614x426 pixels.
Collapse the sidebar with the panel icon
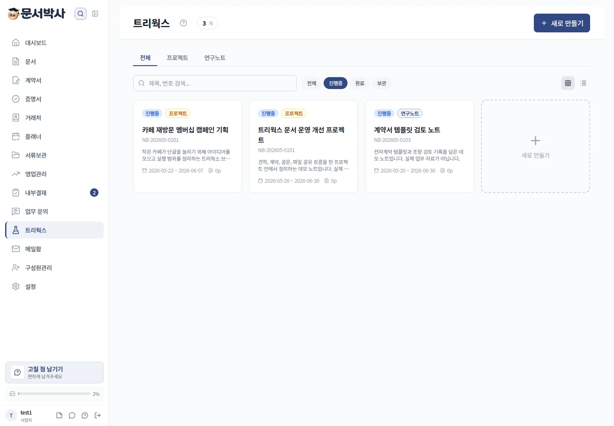[95, 14]
